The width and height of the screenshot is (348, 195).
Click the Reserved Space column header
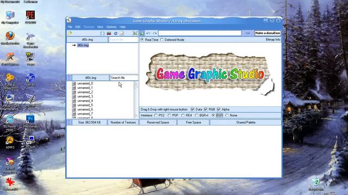(158, 122)
